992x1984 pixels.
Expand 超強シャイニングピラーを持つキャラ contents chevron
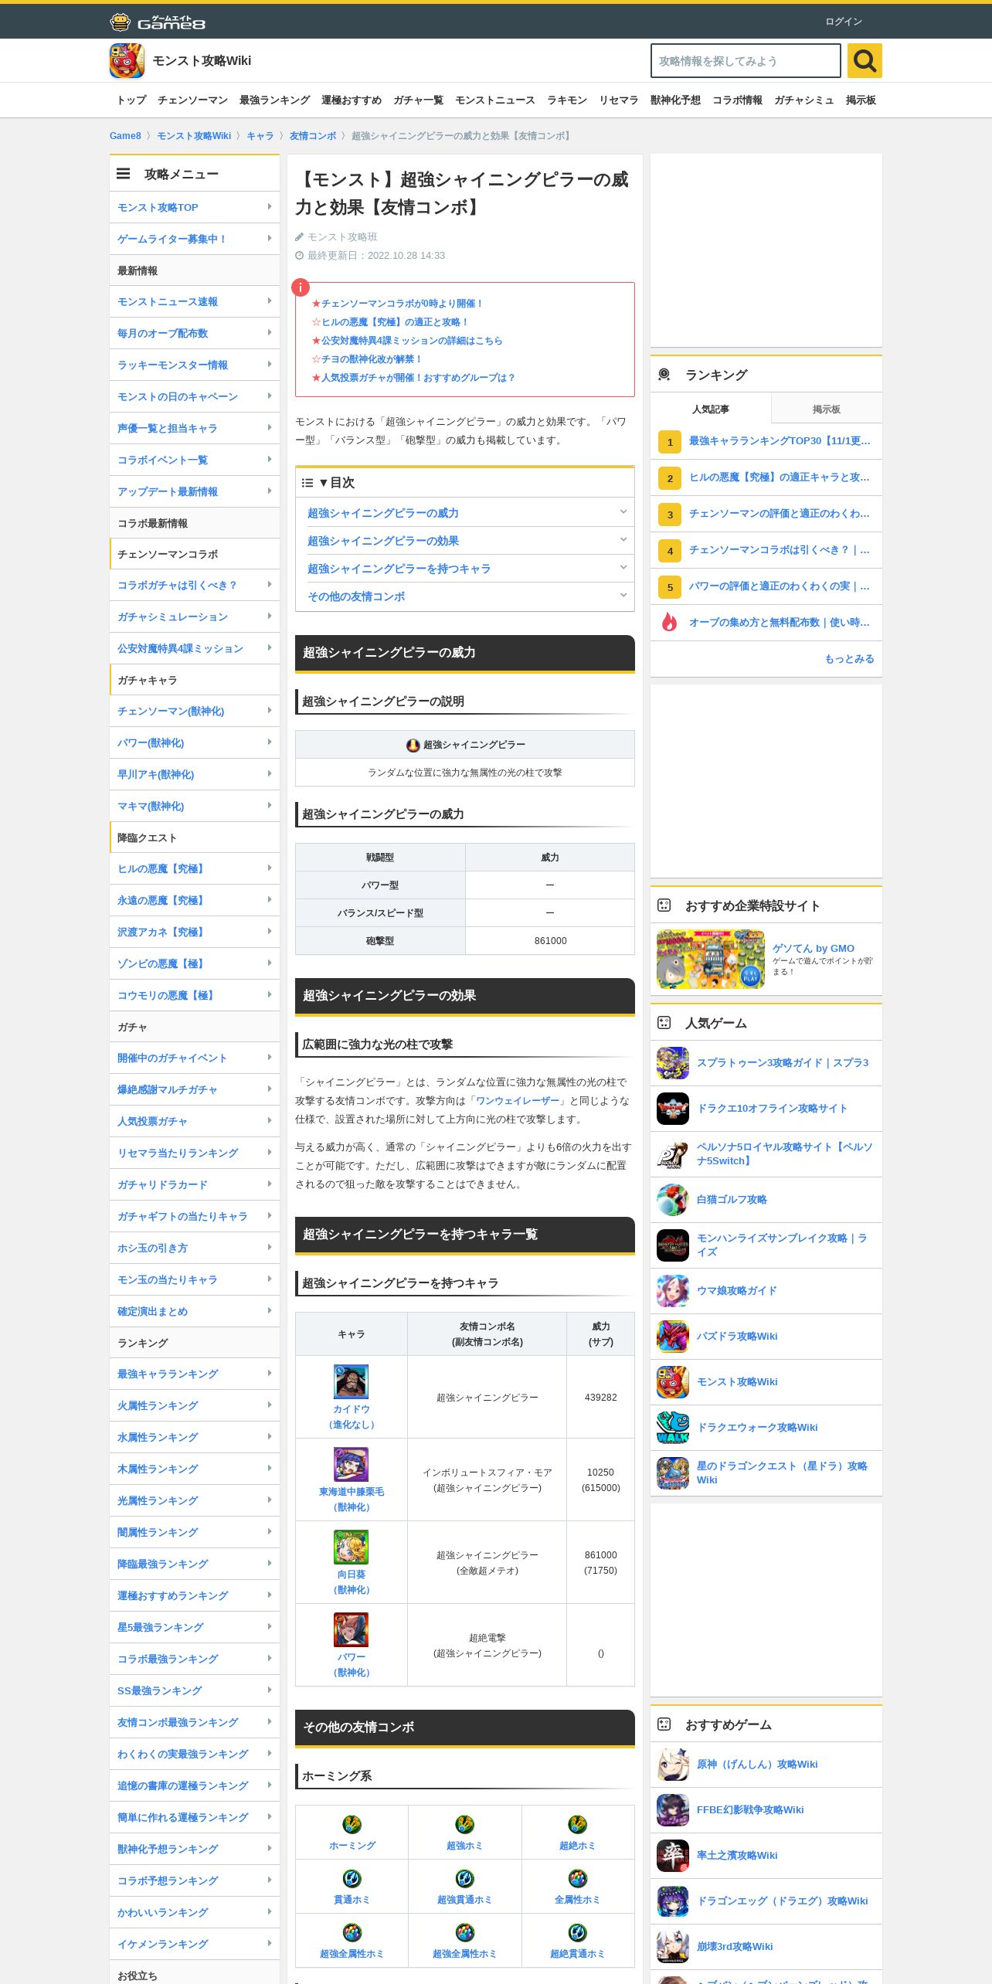pos(623,568)
